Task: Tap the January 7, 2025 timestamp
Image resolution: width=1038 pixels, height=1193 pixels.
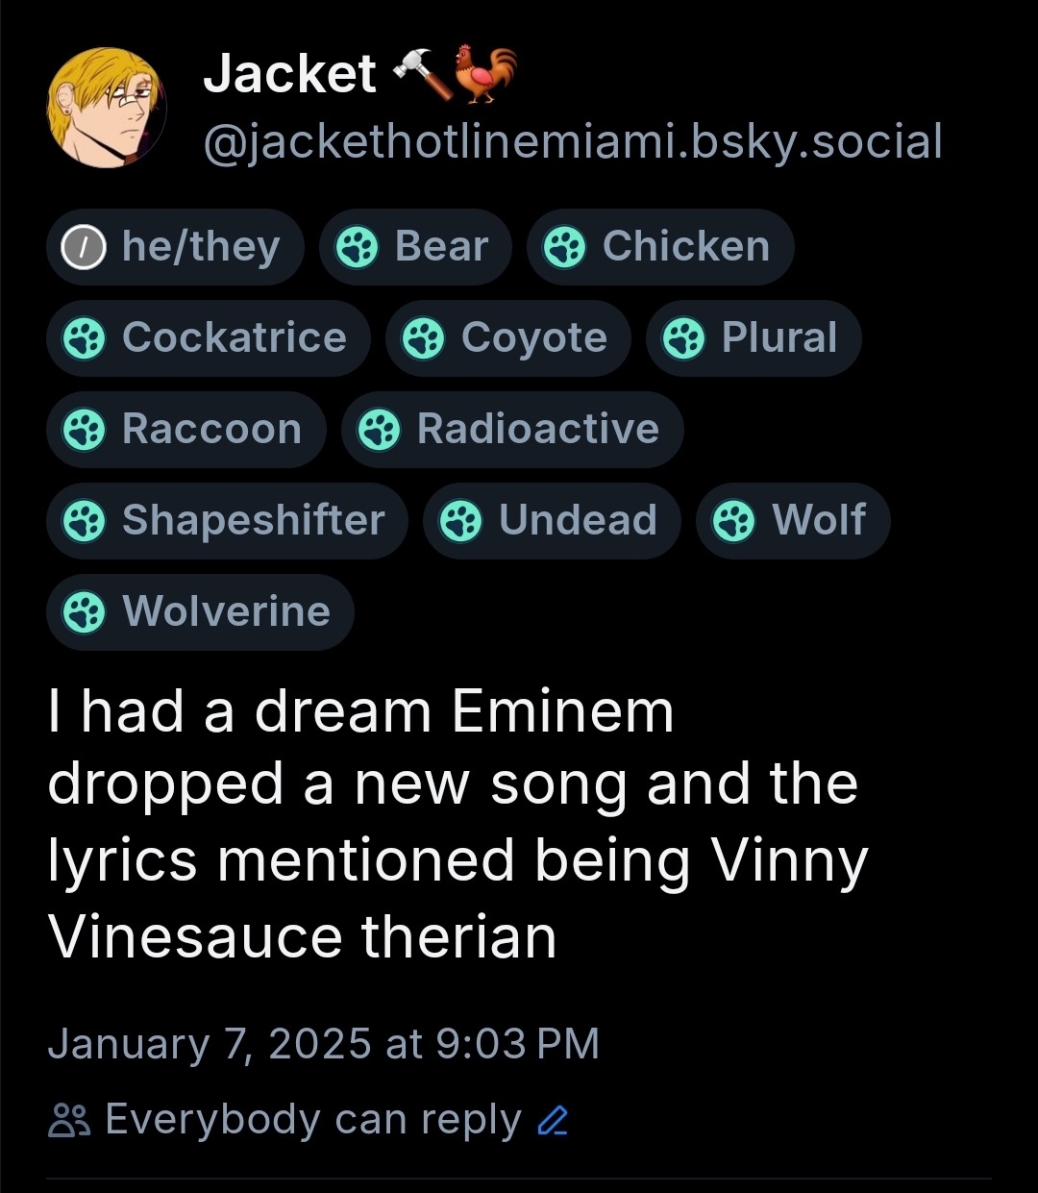Action: pos(323,1044)
